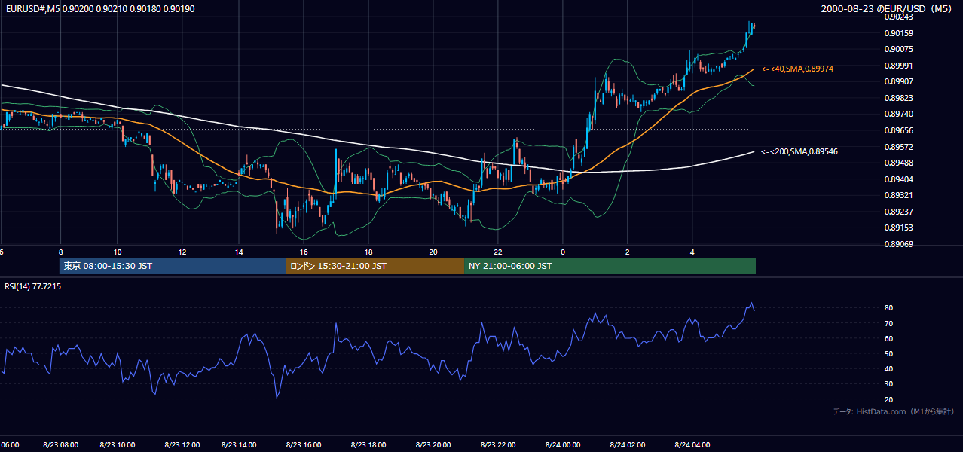Click the 8/23 20:00 timestamp on the bottom axis
The width and height of the screenshot is (963, 452).
click(x=433, y=445)
